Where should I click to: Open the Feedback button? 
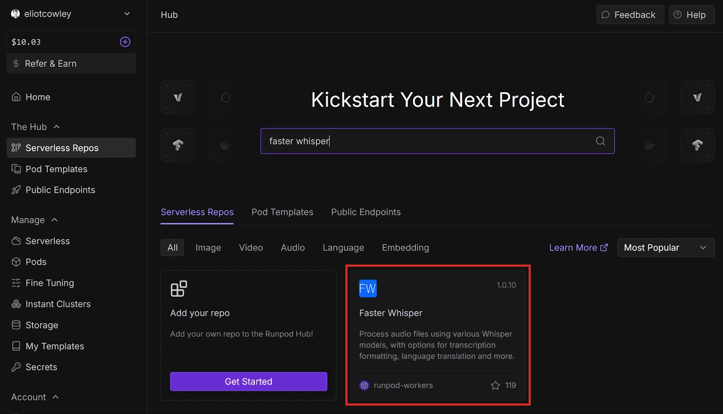click(630, 14)
